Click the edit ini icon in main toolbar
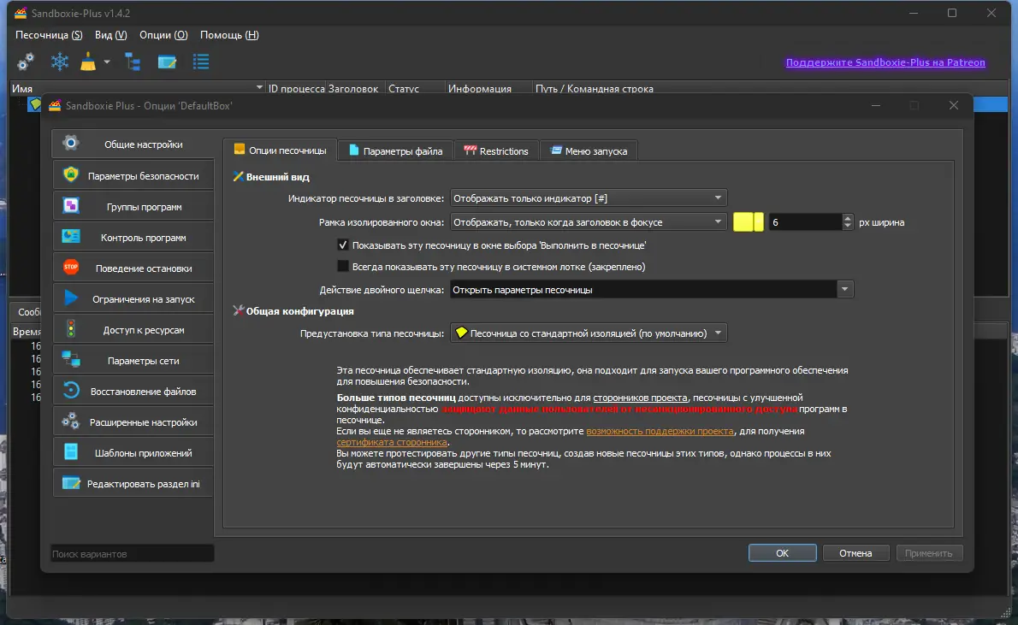This screenshot has width=1018, height=625. pos(167,62)
